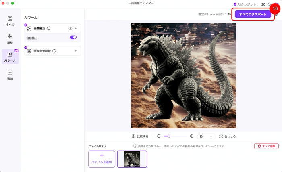The image size is (282, 172).
Task: Click the AIクレジット diamond icon
Action: [x=235, y=4]
